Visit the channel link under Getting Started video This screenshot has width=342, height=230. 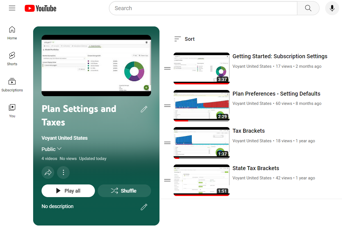click(x=252, y=66)
